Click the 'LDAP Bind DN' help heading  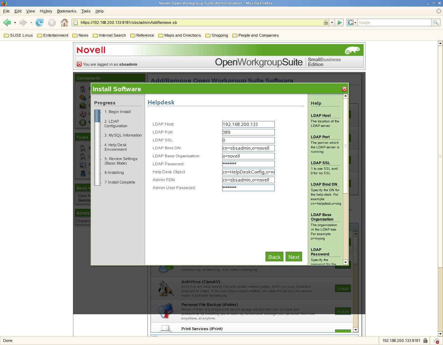[x=324, y=184]
